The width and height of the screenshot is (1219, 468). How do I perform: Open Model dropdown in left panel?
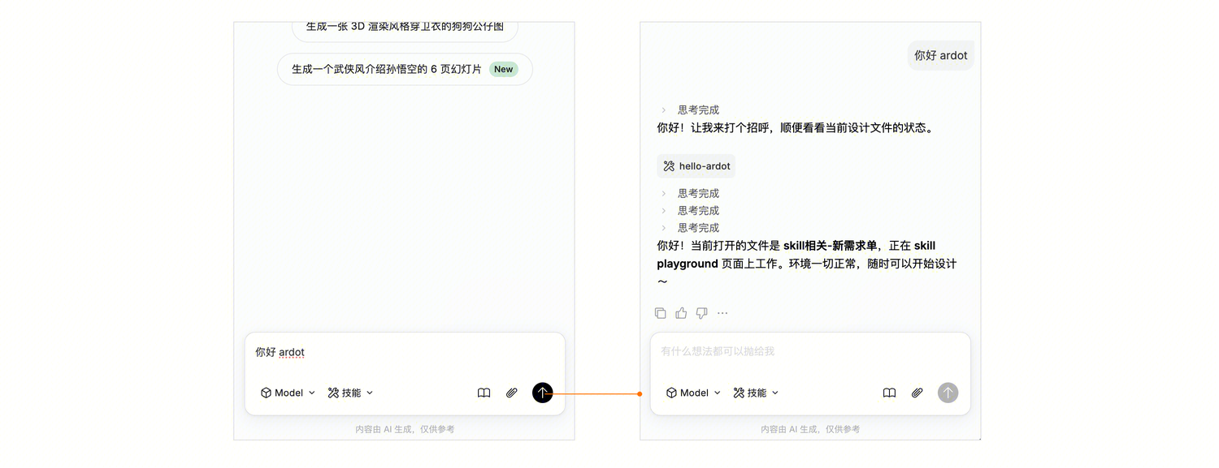click(x=288, y=393)
